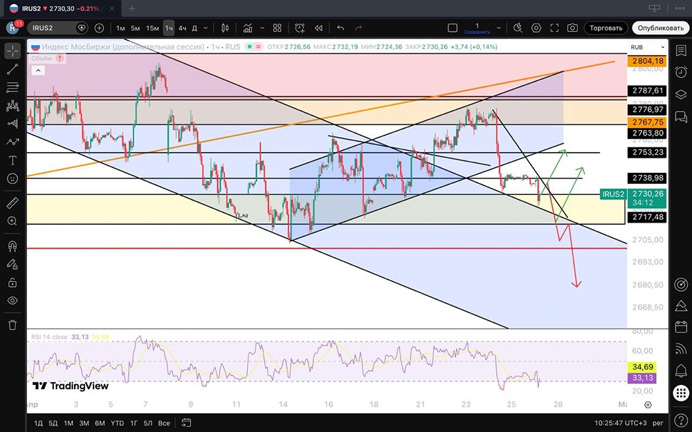The height and width of the screenshot is (432, 692).
Task: Expand the saved layout dropdown arrow
Action: point(499,28)
